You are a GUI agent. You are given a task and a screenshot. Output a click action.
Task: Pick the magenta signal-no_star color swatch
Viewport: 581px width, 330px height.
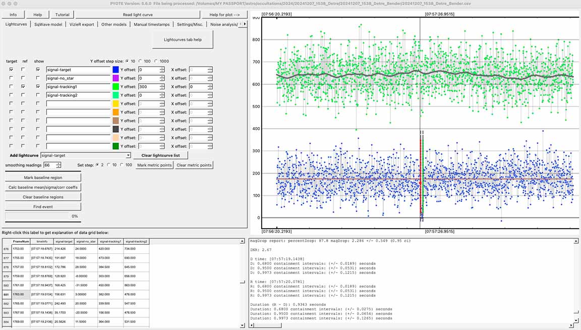(115, 78)
